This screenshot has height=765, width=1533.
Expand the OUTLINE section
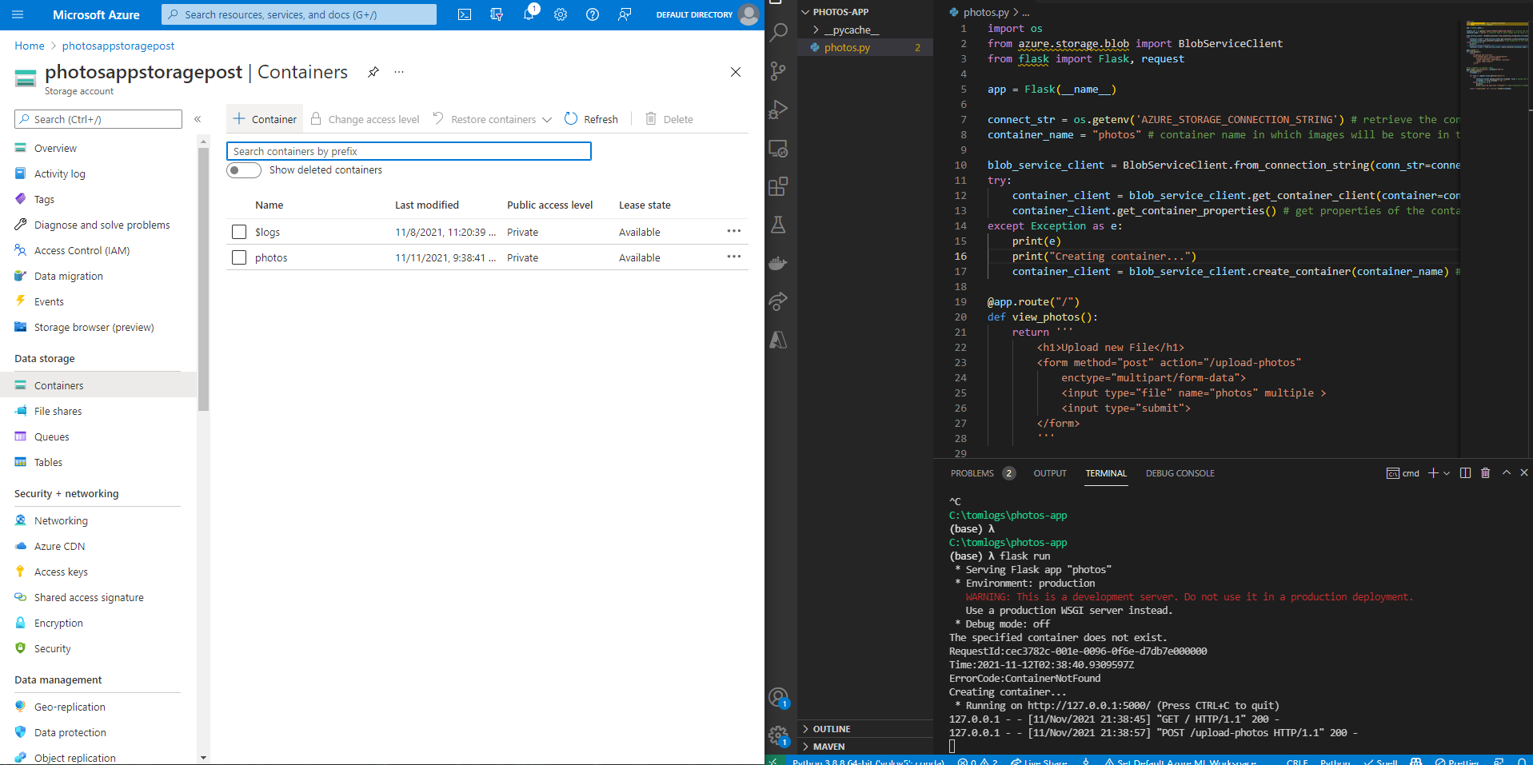tap(832, 729)
